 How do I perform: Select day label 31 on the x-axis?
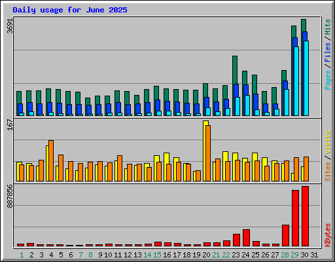pyautogui.click(x=314, y=255)
